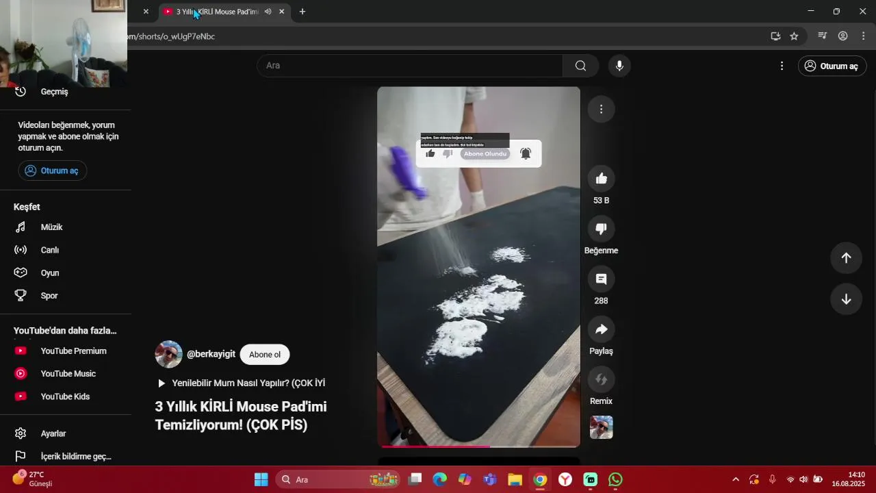Click the 53 B like count
The width and height of the screenshot is (876, 493).
click(601, 201)
